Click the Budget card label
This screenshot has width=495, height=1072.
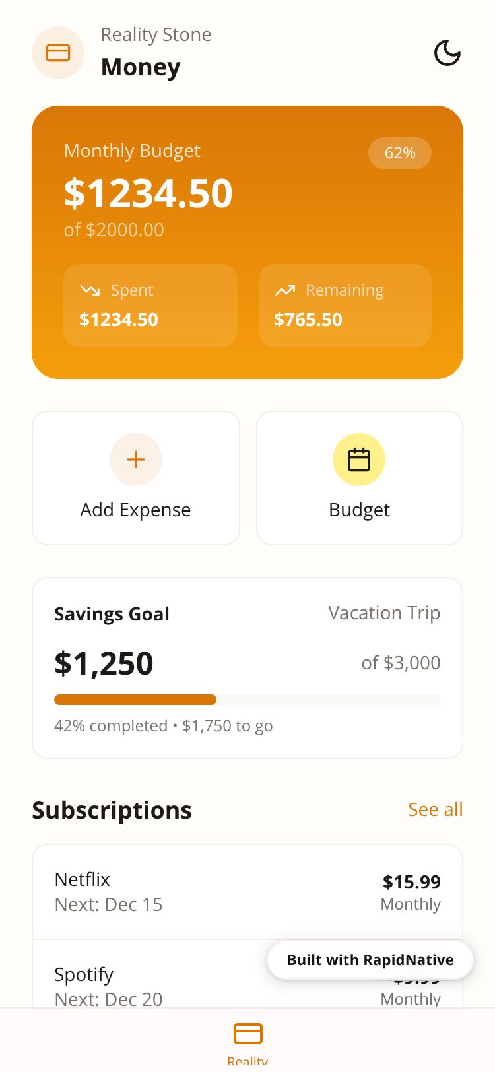(359, 510)
